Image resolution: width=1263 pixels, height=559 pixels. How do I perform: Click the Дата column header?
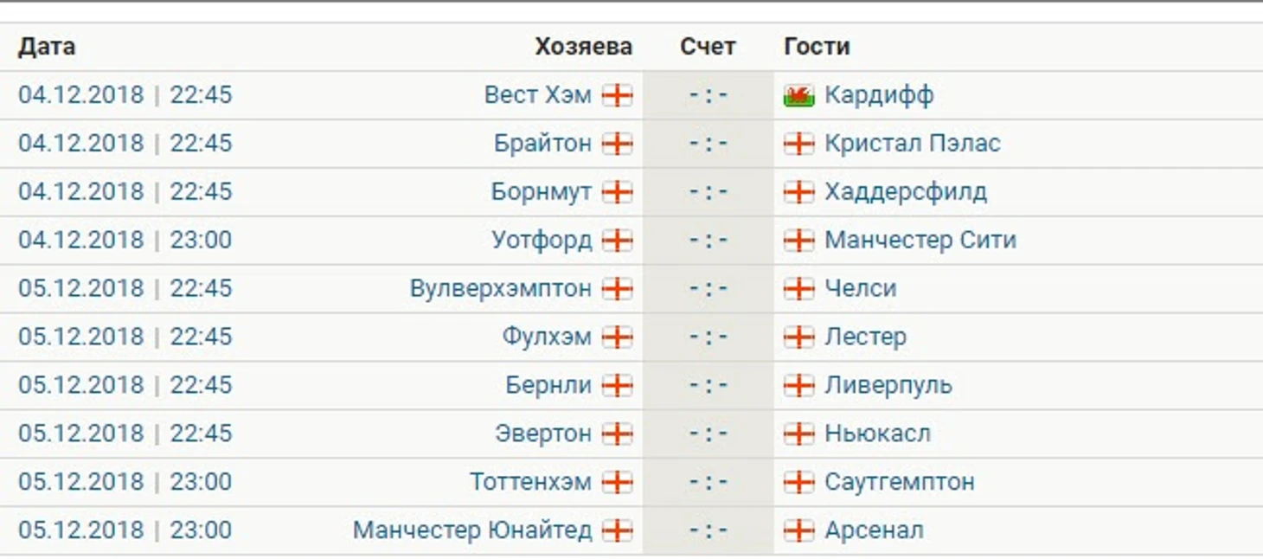click(x=47, y=47)
